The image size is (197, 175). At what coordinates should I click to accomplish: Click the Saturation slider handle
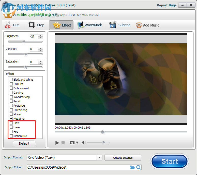[26, 67]
